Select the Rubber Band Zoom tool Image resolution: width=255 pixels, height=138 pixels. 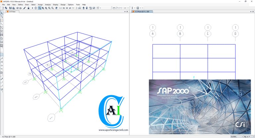tap(40, 8)
